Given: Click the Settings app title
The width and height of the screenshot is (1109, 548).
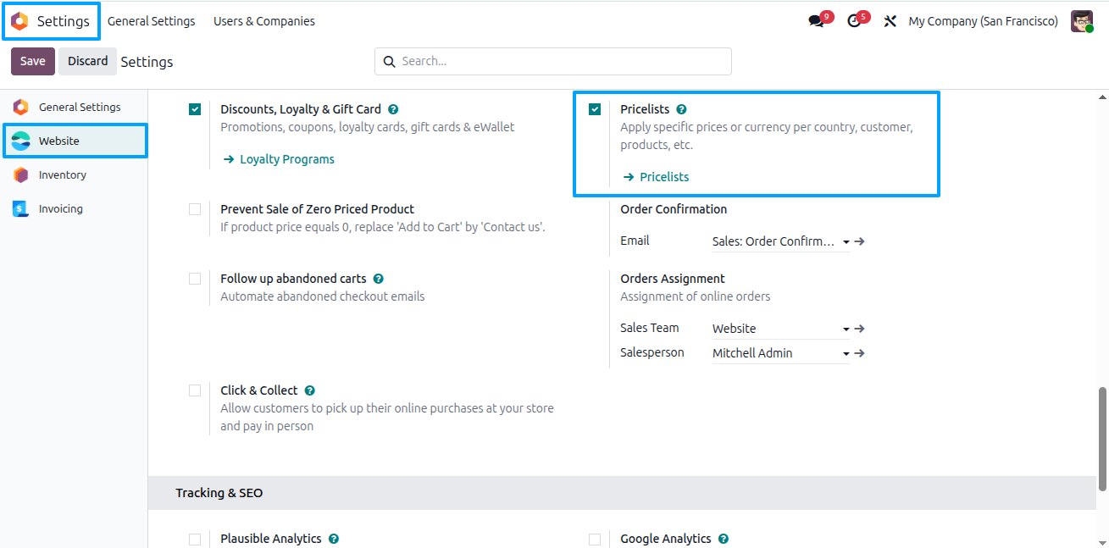Looking at the screenshot, I should click(64, 21).
